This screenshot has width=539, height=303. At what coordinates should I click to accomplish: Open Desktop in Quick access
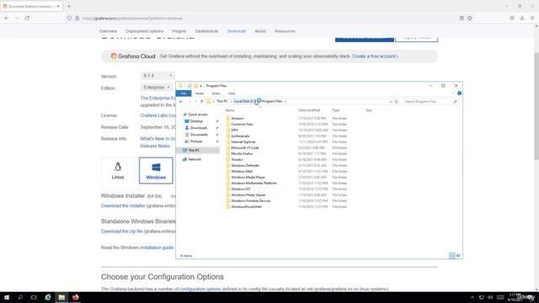tap(196, 121)
